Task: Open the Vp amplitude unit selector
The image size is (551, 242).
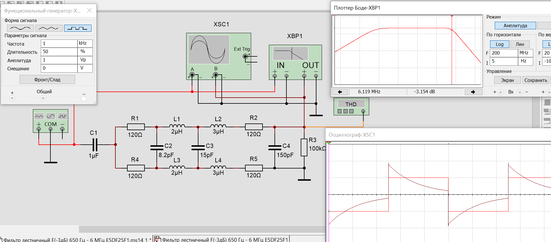Action: coord(85,60)
